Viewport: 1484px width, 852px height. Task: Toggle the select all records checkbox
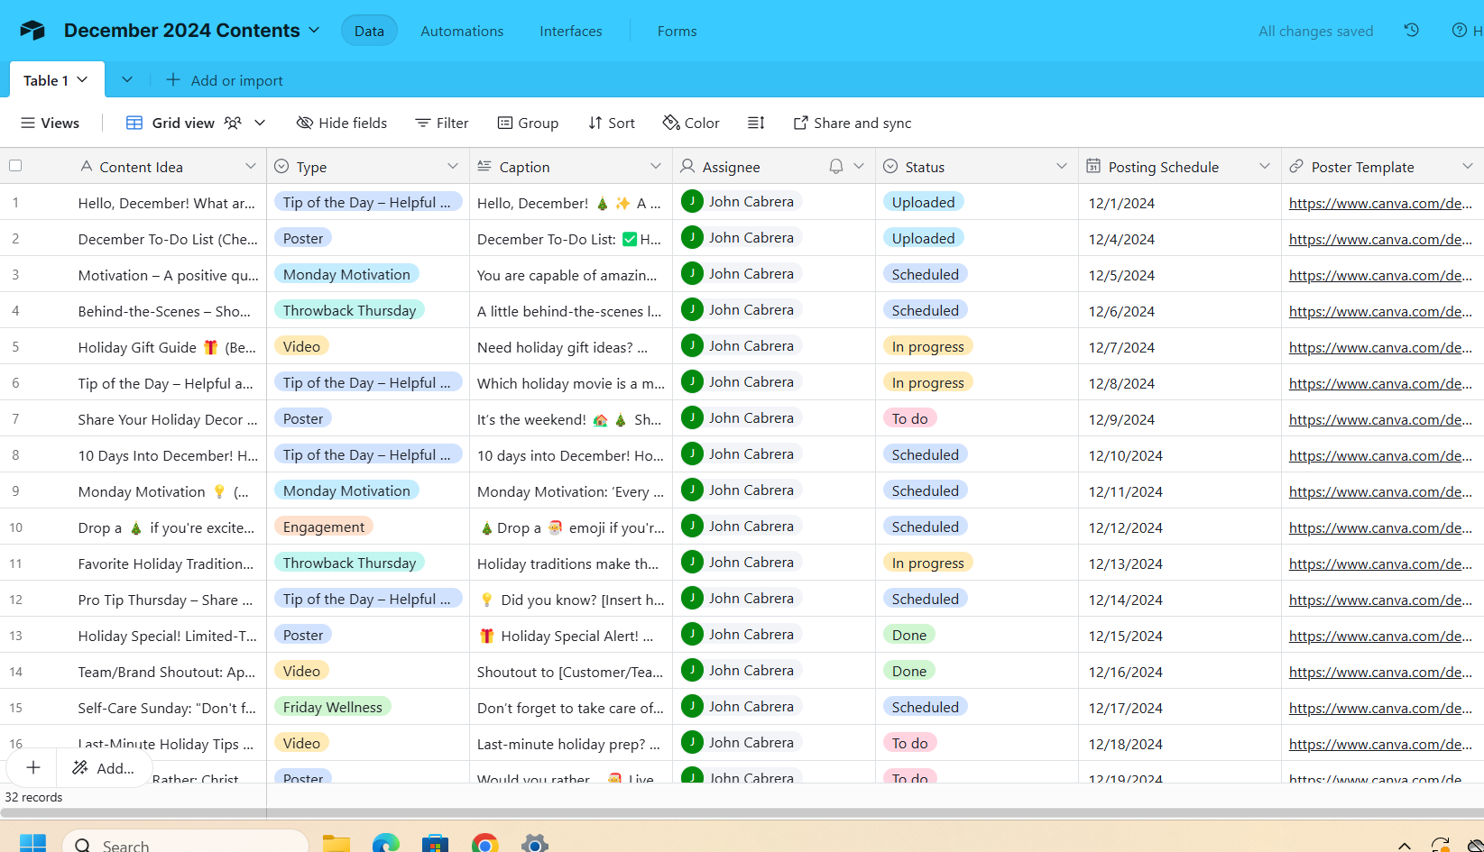click(x=15, y=166)
